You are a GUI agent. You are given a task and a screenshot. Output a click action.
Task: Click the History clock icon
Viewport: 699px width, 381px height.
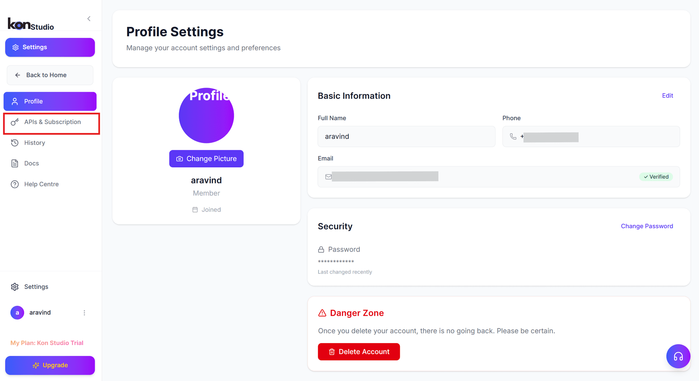(x=15, y=143)
